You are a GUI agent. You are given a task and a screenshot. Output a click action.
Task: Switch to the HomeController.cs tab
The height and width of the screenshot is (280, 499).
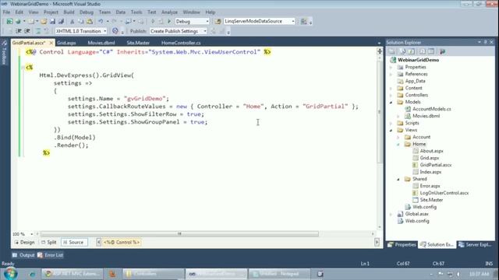(181, 43)
